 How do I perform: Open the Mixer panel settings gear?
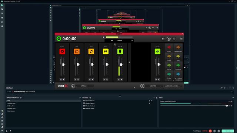pos(233,98)
